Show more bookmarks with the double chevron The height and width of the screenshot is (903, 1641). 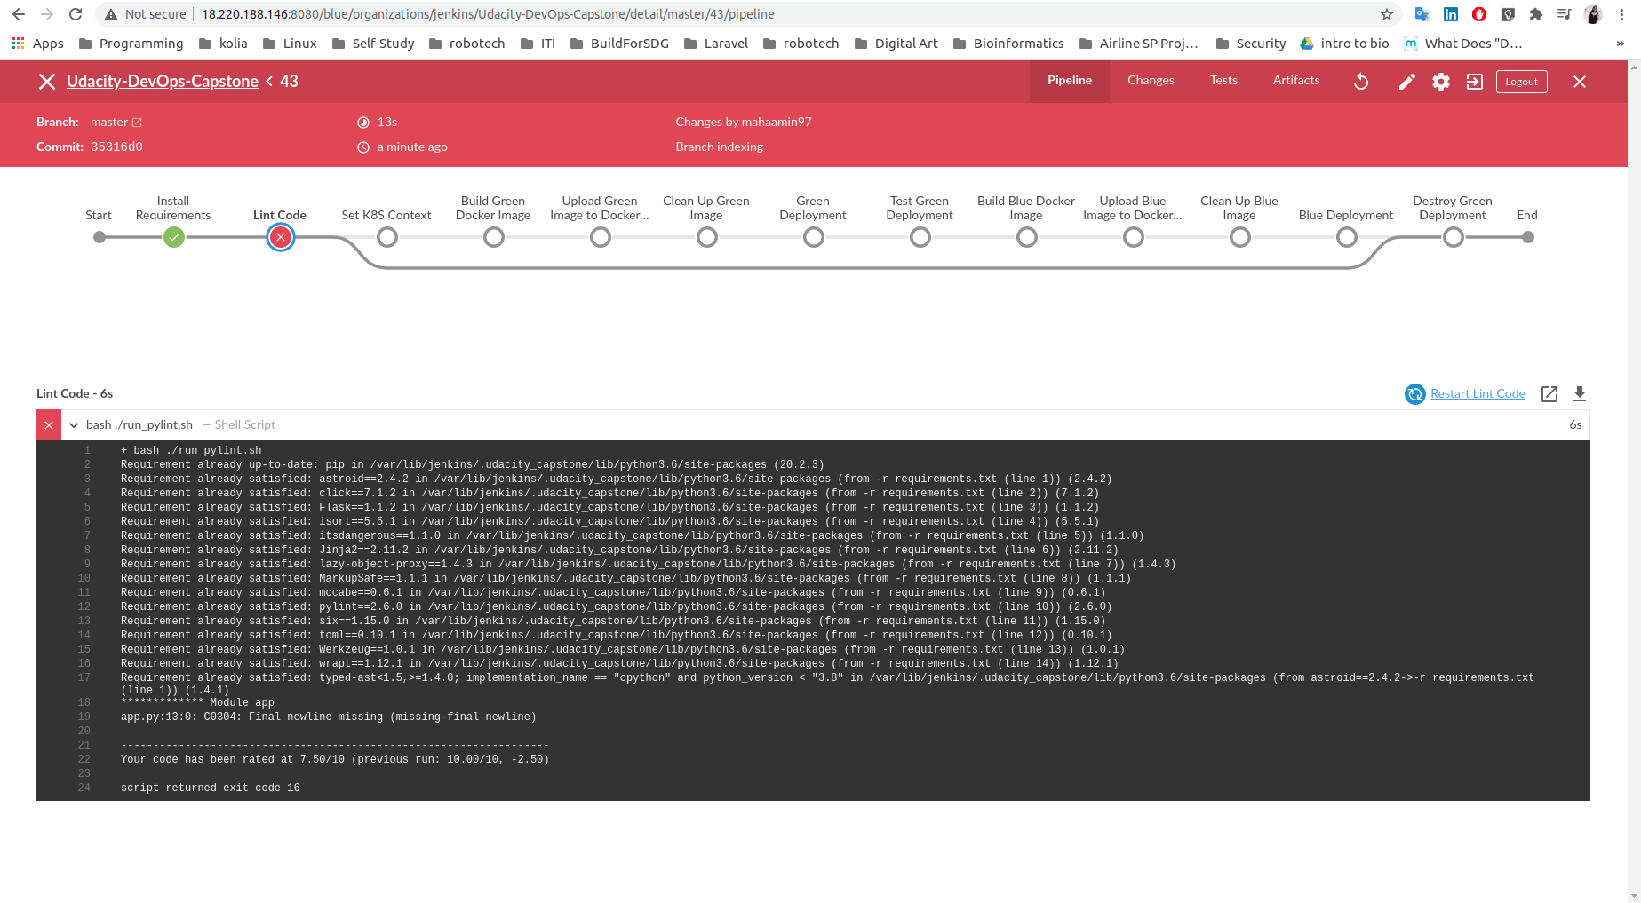click(1620, 44)
